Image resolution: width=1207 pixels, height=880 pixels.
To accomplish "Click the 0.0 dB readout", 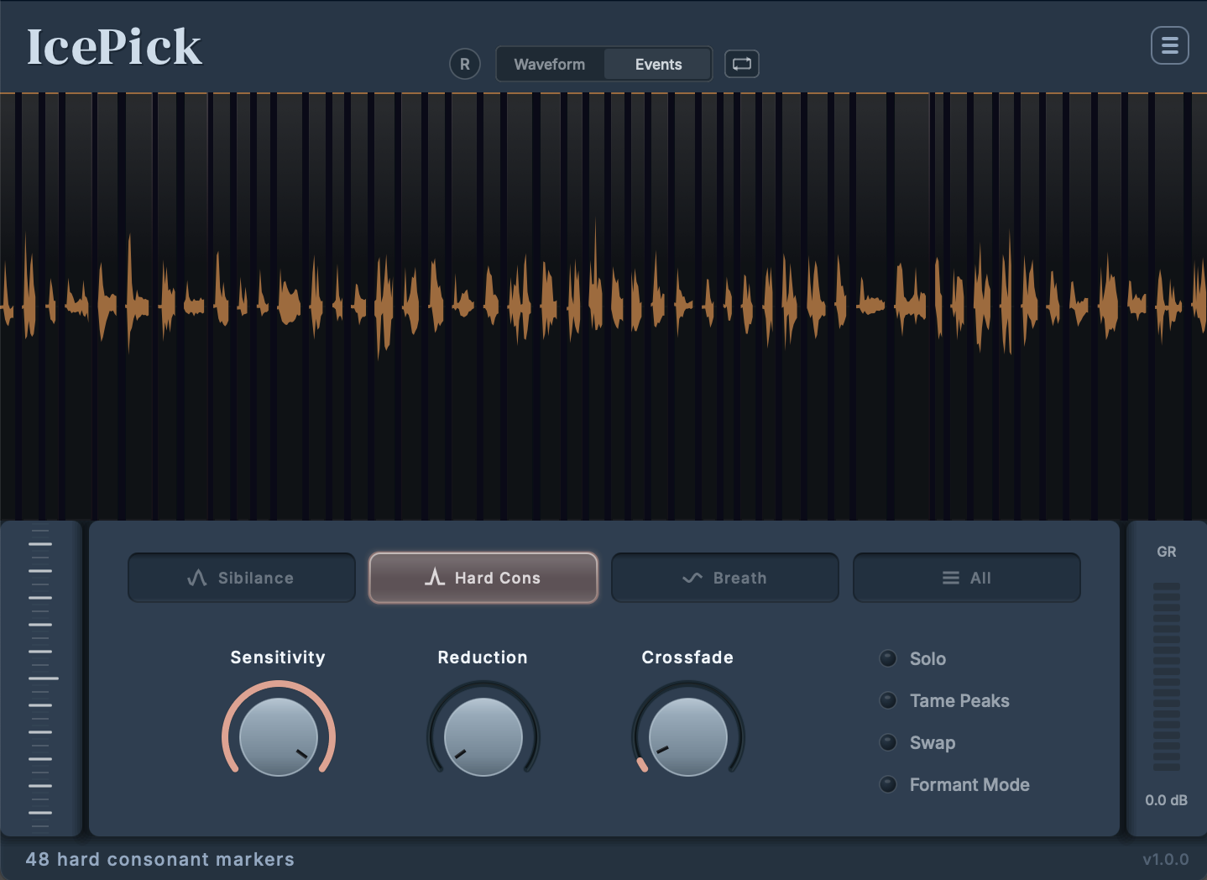I will (1167, 800).
